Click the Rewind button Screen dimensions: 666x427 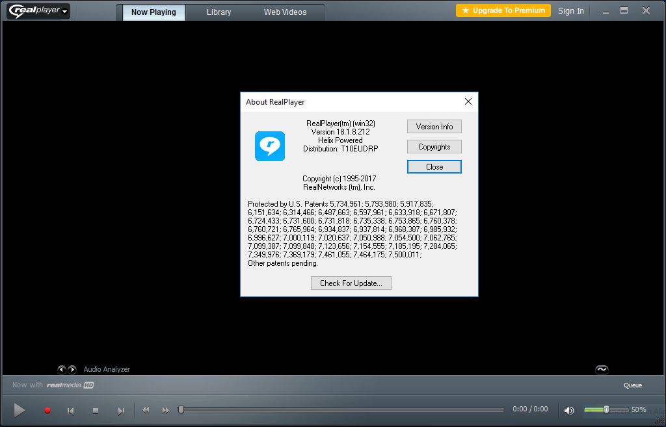pos(146,411)
